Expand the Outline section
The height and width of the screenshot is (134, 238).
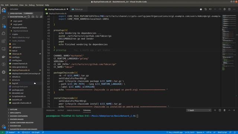coord(25,109)
